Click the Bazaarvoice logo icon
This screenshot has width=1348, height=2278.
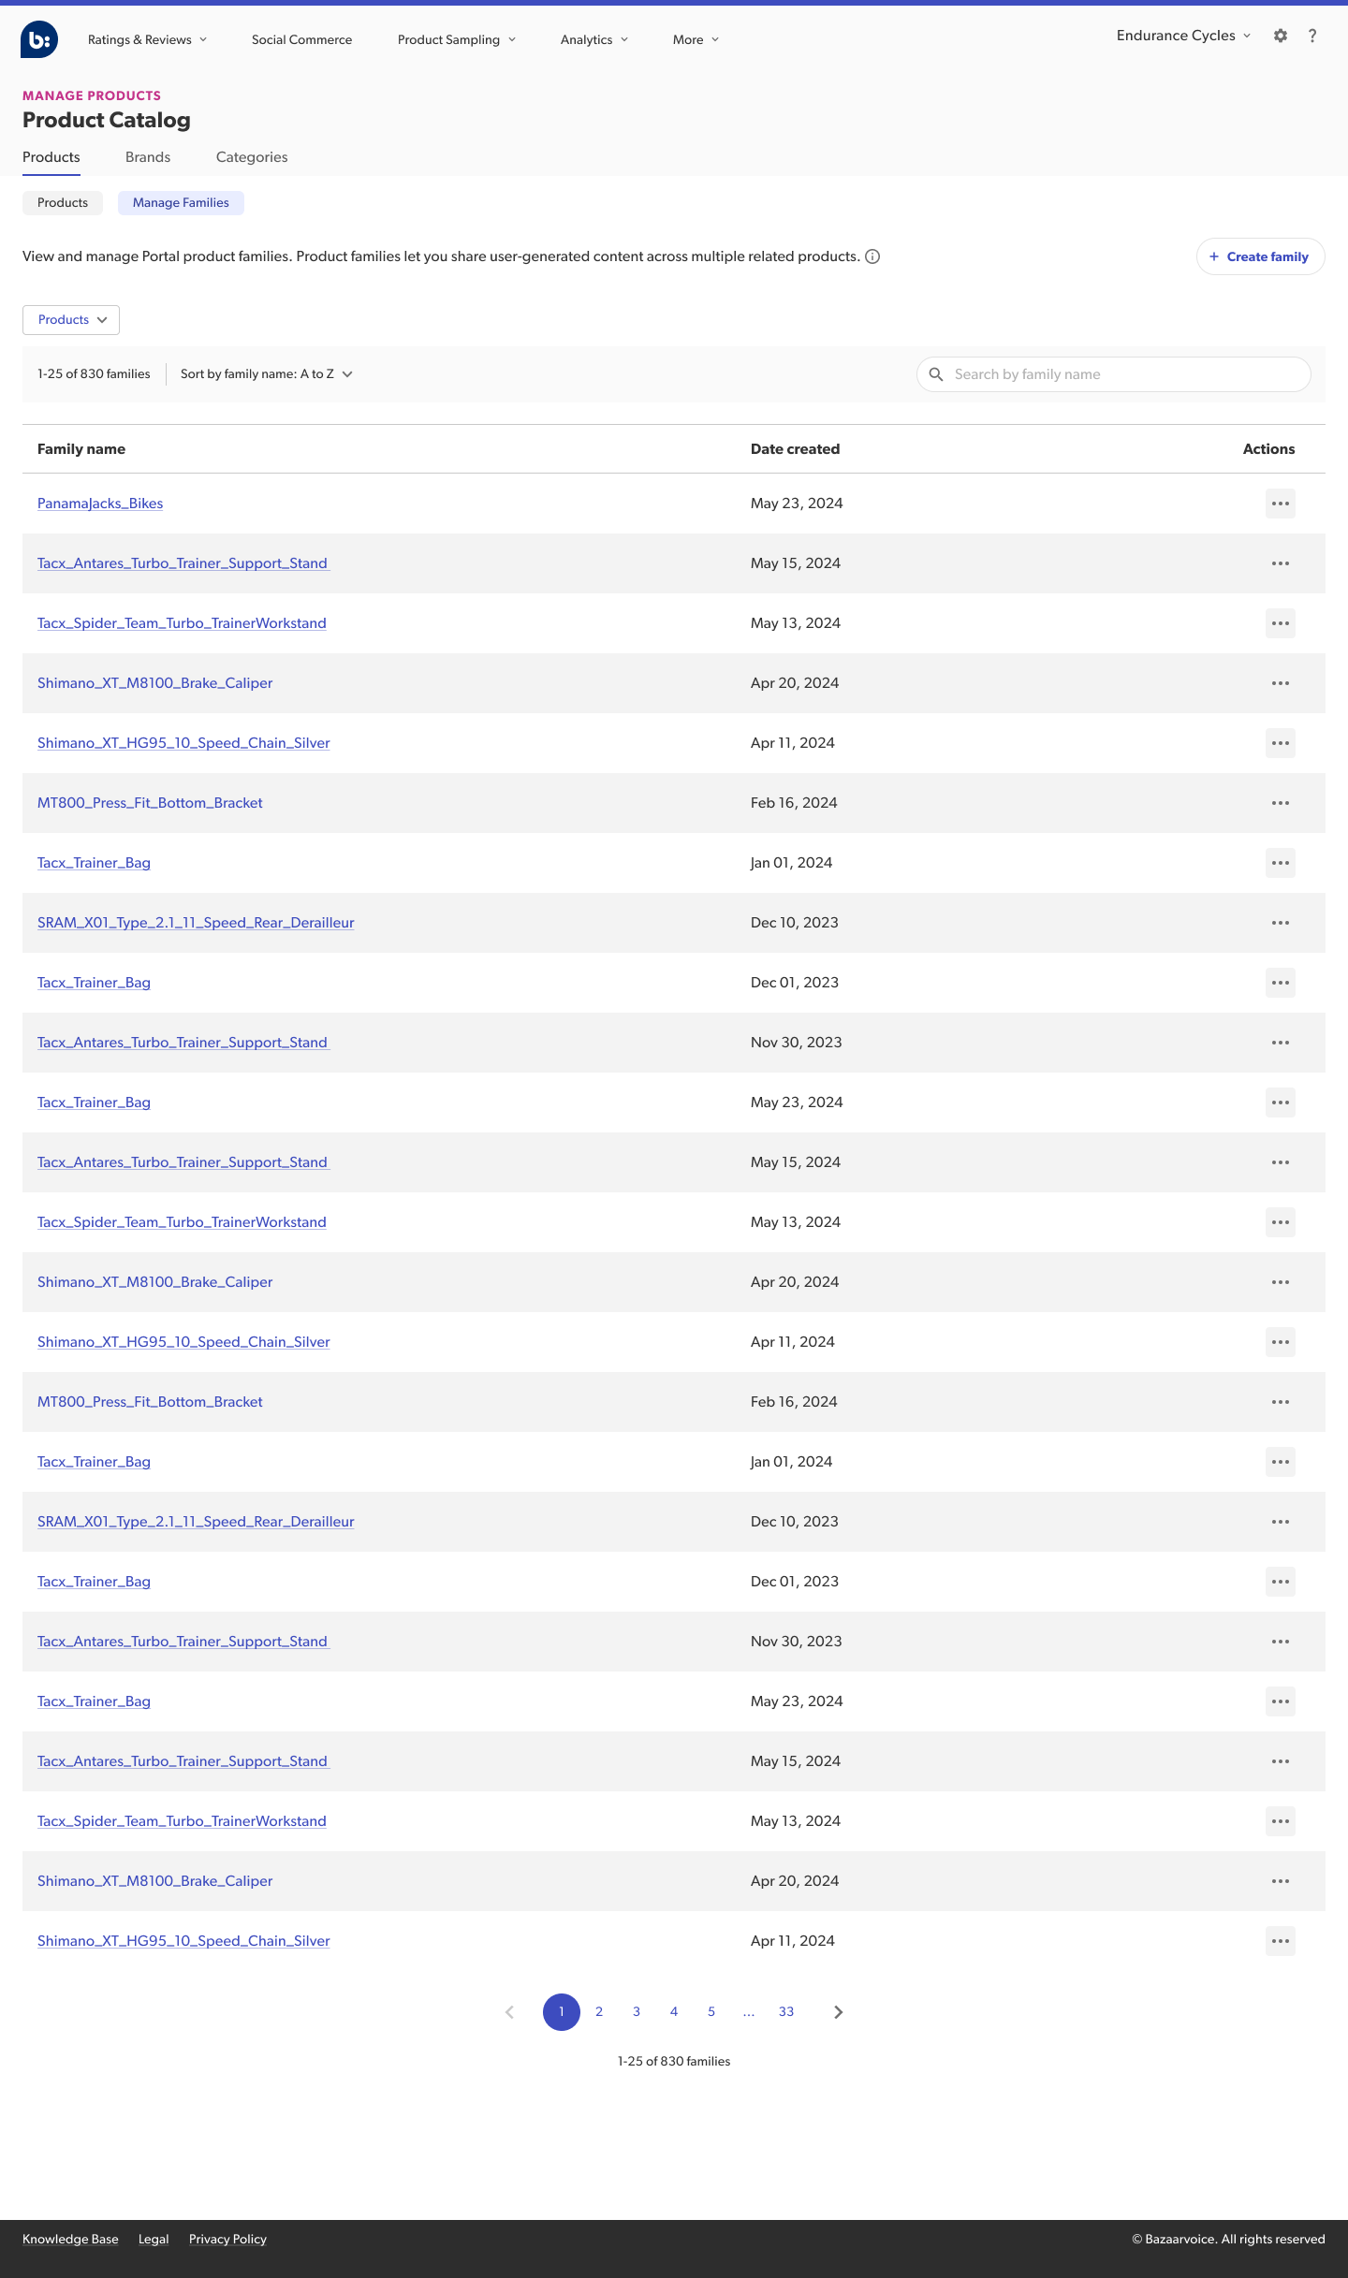point(39,39)
